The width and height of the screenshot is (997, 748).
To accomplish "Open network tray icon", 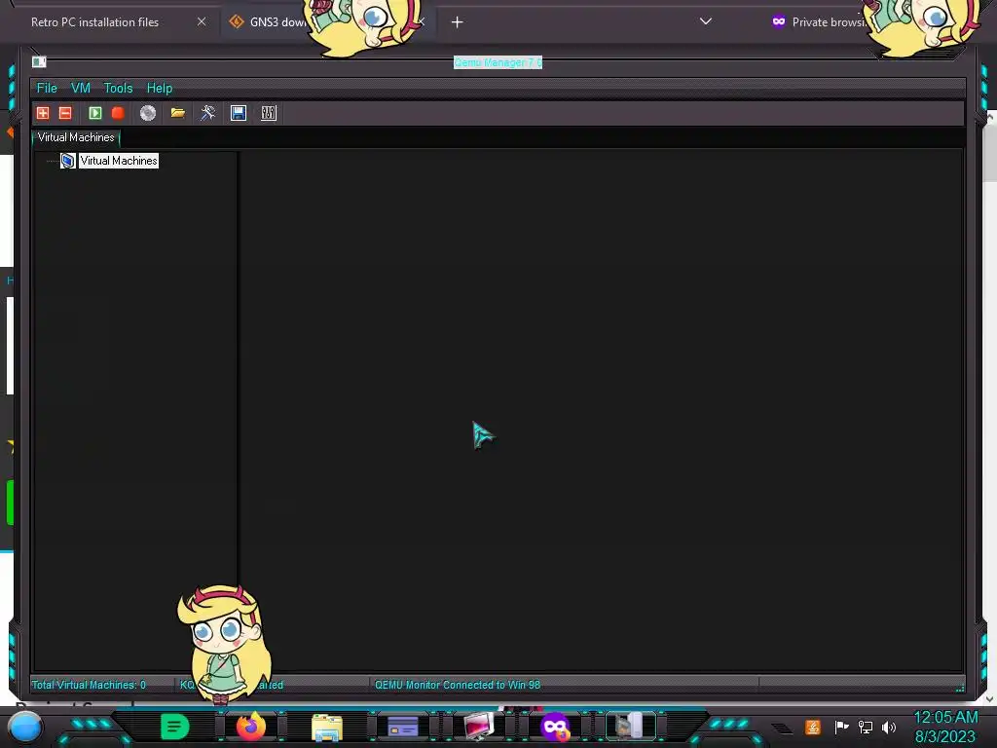I will point(865,727).
